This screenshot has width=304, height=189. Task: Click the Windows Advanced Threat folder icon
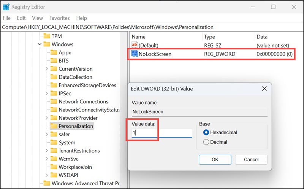click(x=46, y=183)
